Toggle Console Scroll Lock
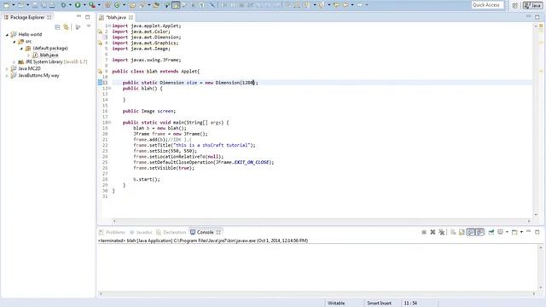Screen dimensions: 546x307 462,232
